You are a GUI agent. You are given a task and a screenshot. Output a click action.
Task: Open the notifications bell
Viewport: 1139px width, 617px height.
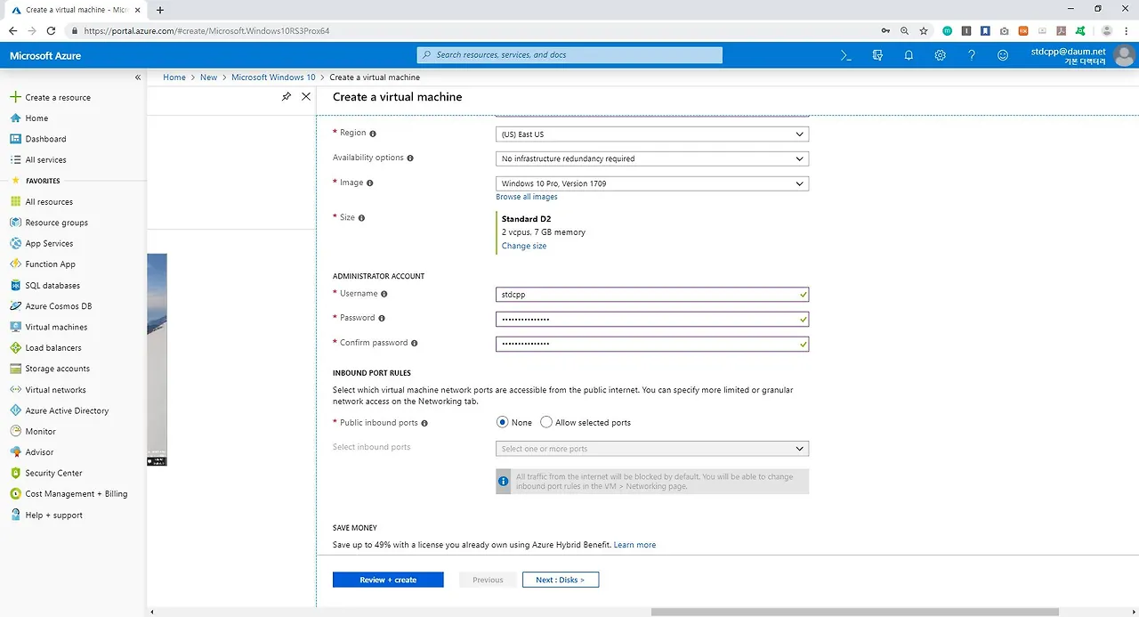[909, 55]
